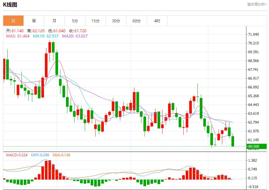The height and width of the screenshot is (190, 269).
Task: Click the 71.040 price axis label
Action: (x=253, y=34)
